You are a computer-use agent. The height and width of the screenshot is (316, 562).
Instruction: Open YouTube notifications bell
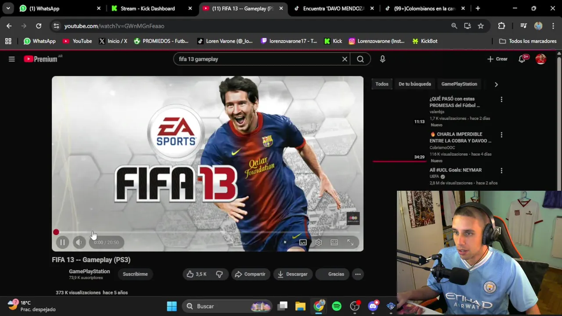pyautogui.click(x=522, y=59)
